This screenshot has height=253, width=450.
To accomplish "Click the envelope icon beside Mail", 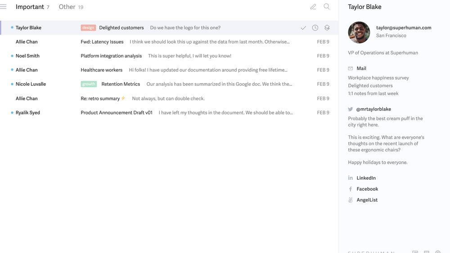I will [x=351, y=68].
